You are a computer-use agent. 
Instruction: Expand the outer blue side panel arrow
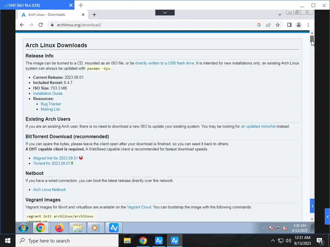click(327, 216)
